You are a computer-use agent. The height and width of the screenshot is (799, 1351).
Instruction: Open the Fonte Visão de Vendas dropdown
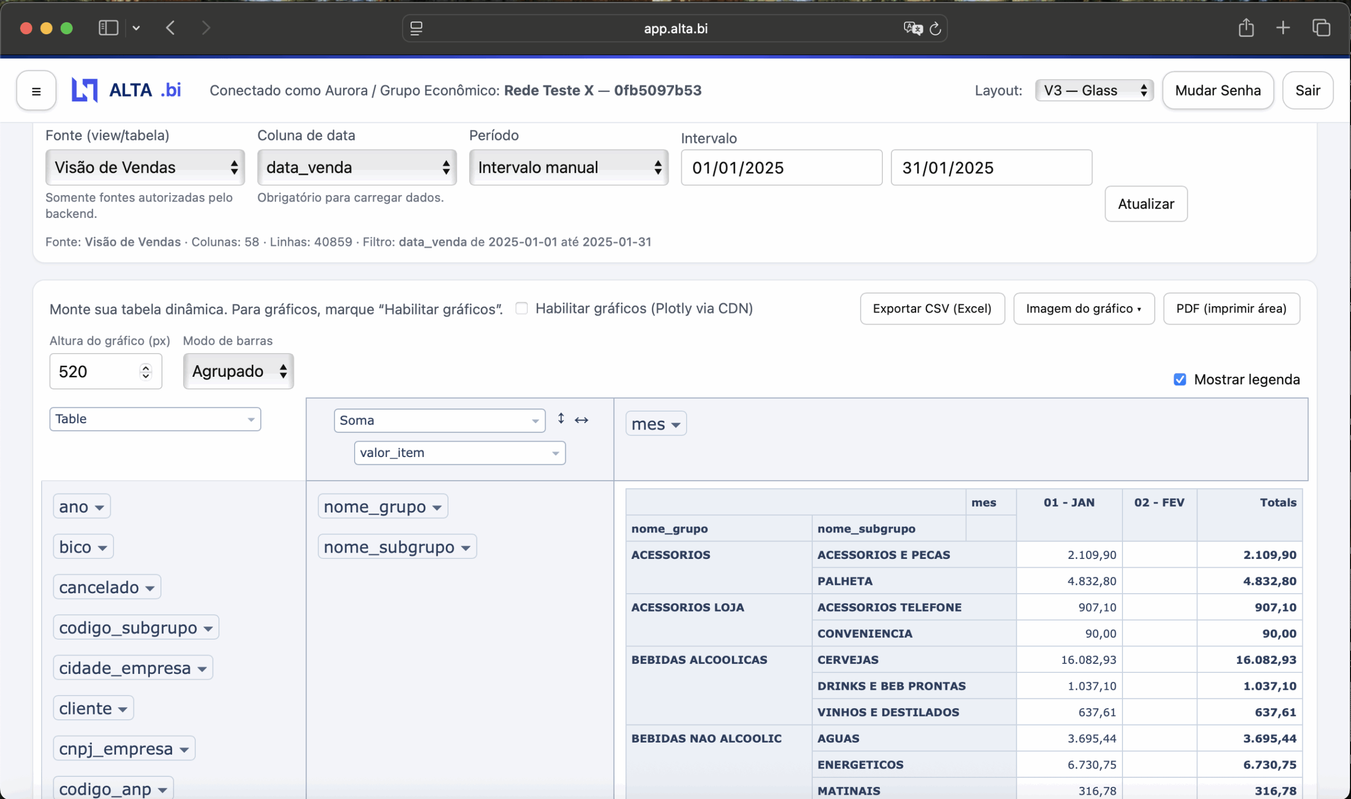click(145, 167)
